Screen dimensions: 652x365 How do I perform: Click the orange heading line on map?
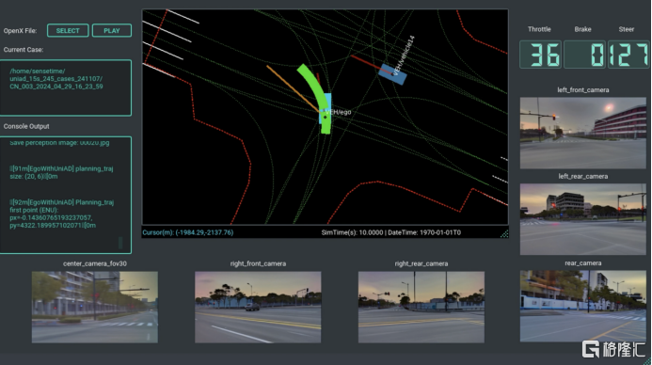click(293, 88)
